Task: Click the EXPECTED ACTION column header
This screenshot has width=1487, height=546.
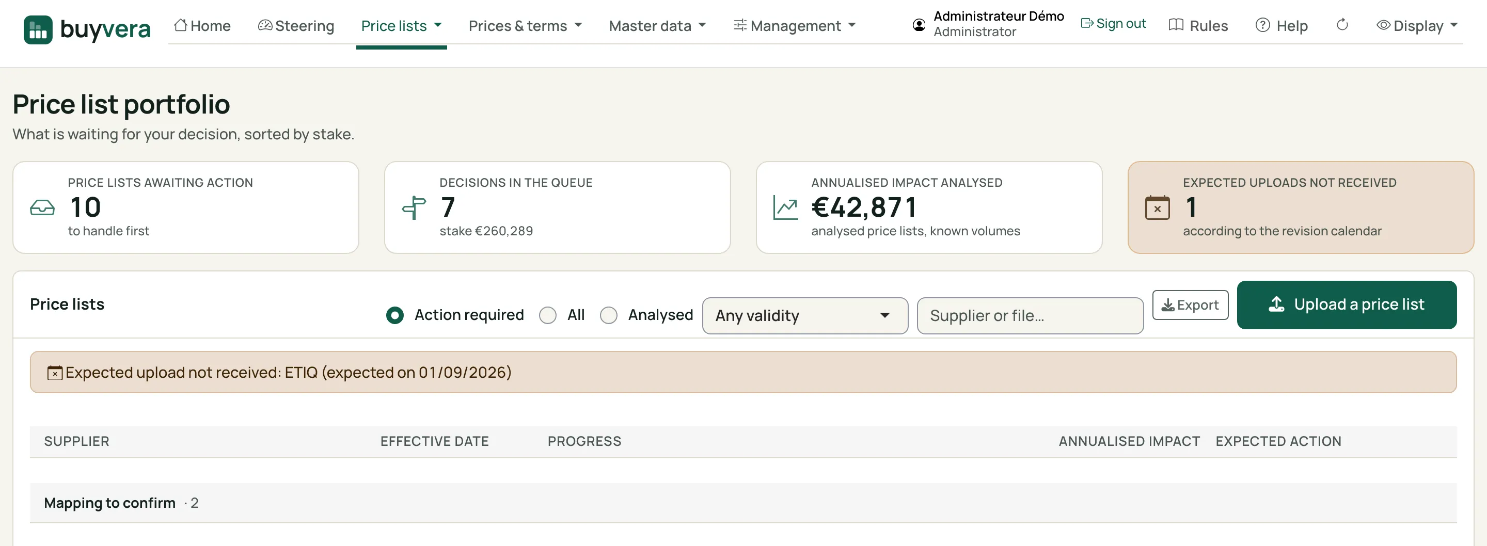Action: [x=1278, y=442]
